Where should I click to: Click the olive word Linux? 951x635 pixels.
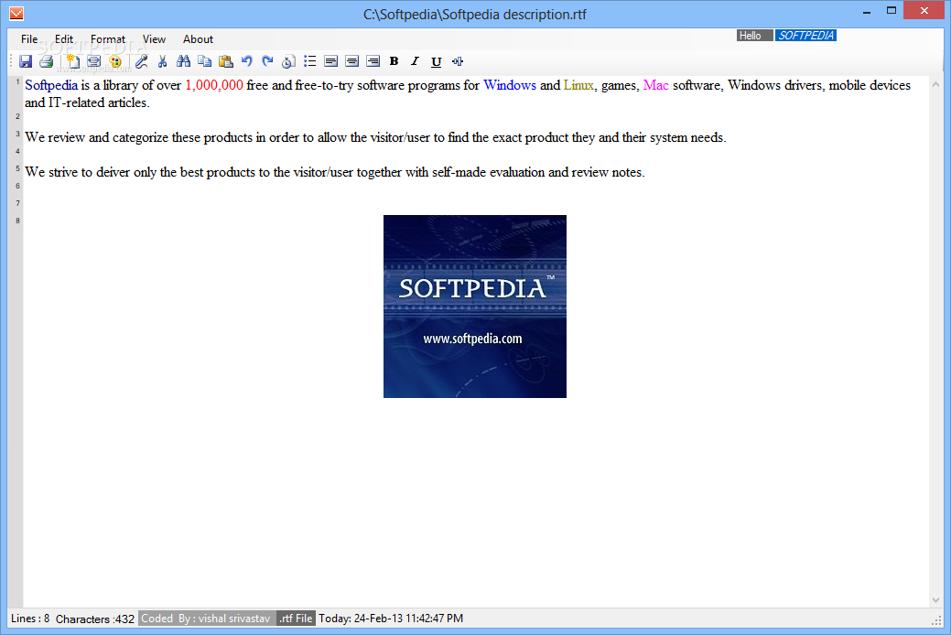click(578, 85)
